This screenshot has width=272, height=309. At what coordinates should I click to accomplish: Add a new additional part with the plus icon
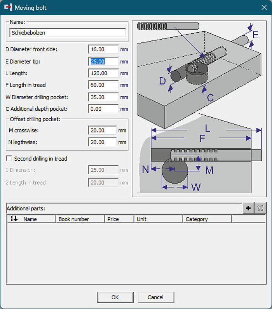click(248, 208)
